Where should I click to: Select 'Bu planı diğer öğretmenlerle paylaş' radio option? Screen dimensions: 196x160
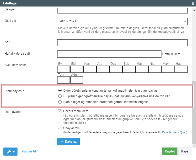[x=60, y=96]
